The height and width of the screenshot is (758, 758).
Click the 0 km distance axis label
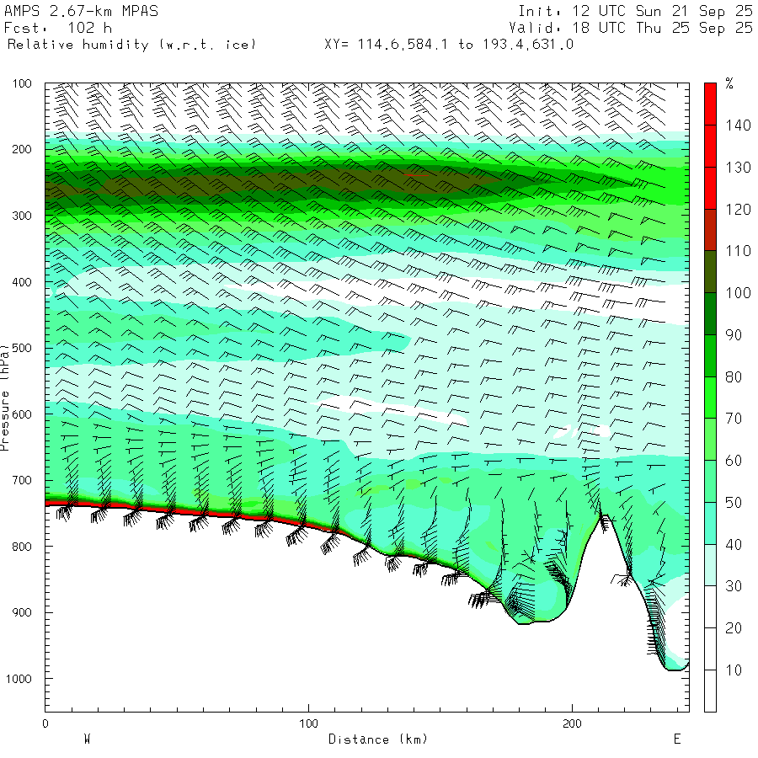[45, 723]
